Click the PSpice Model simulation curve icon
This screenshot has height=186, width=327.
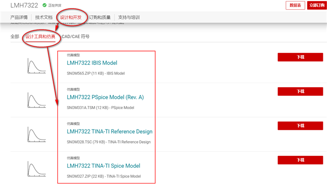click(37, 100)
